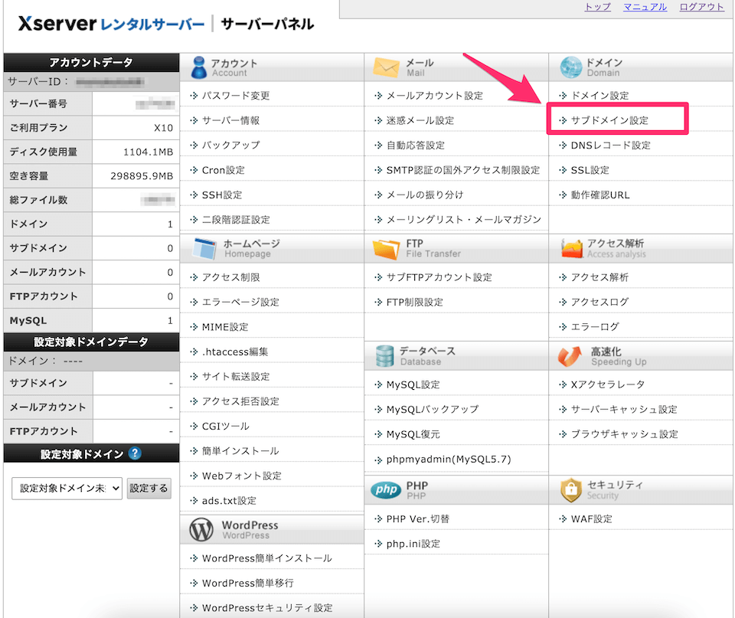Select PHP Ver.切替 option
Image resolution: width=735 pixels, height=618 pixels.
coord(417,518)
